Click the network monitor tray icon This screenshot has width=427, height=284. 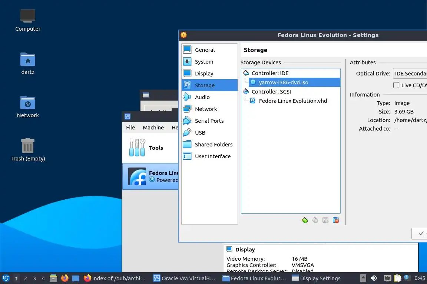[387, 278]
